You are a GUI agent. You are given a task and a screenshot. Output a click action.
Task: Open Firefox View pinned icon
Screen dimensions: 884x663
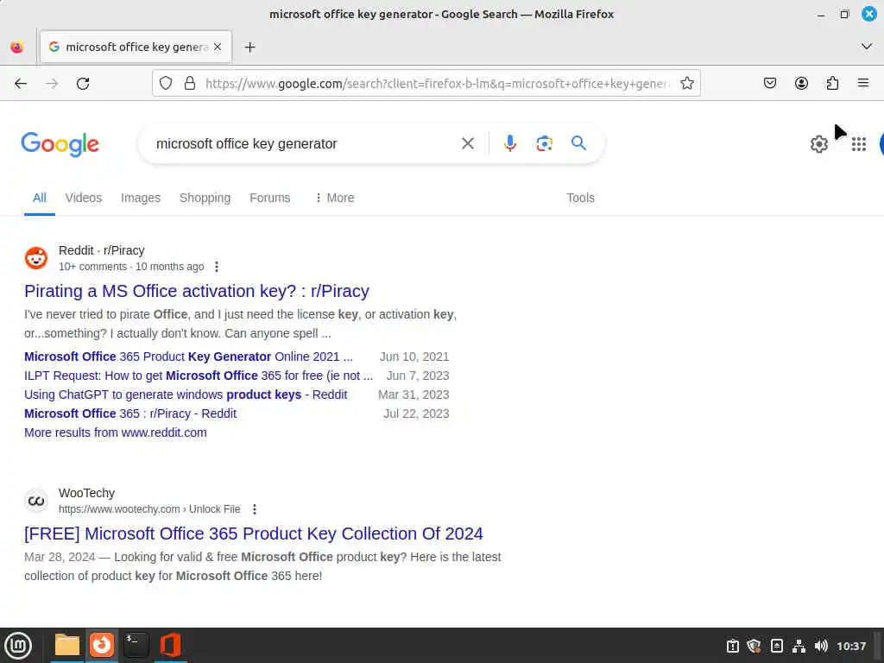point(17,47)
